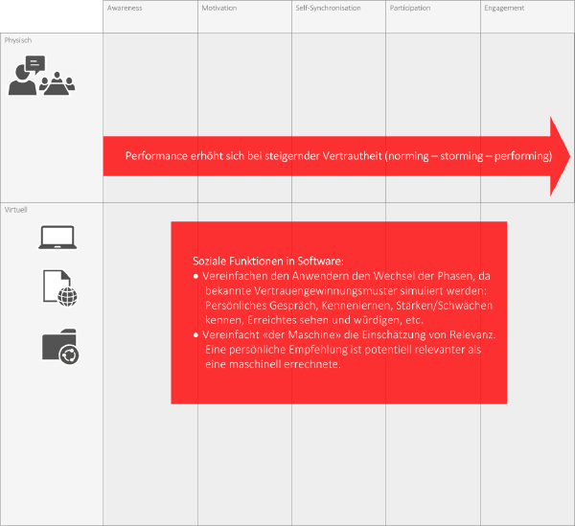Click the line 'Persönliches Gespräch, Kennenlernen, Stärken/Schwächen'
Image resolution: width=575 pixels, height=526 pixels.
click(349, 306)
